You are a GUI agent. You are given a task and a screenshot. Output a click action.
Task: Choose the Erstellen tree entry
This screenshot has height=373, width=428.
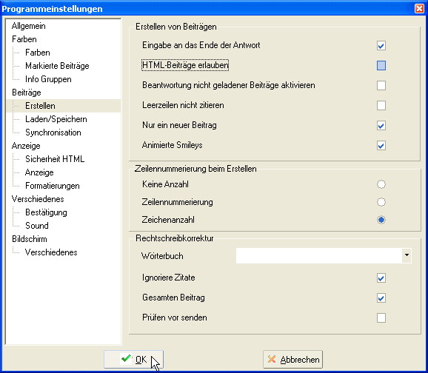40,106
